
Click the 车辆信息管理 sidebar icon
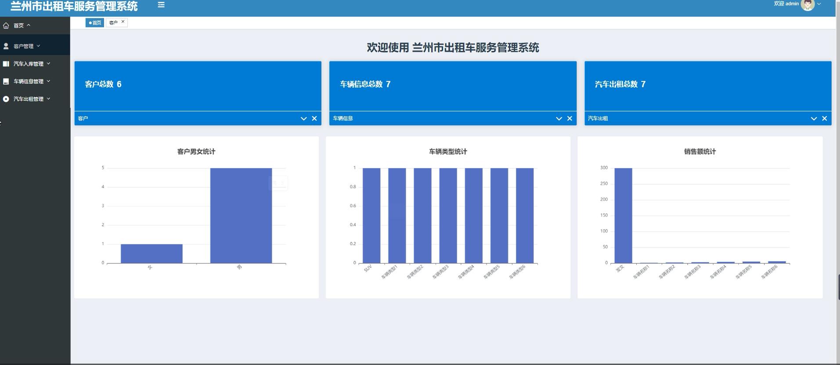pyautogui.click(x=6, y=81)
